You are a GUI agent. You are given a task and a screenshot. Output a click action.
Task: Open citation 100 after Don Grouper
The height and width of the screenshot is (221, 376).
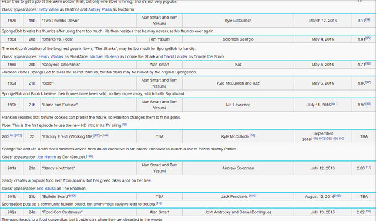(x=89, y=156)
